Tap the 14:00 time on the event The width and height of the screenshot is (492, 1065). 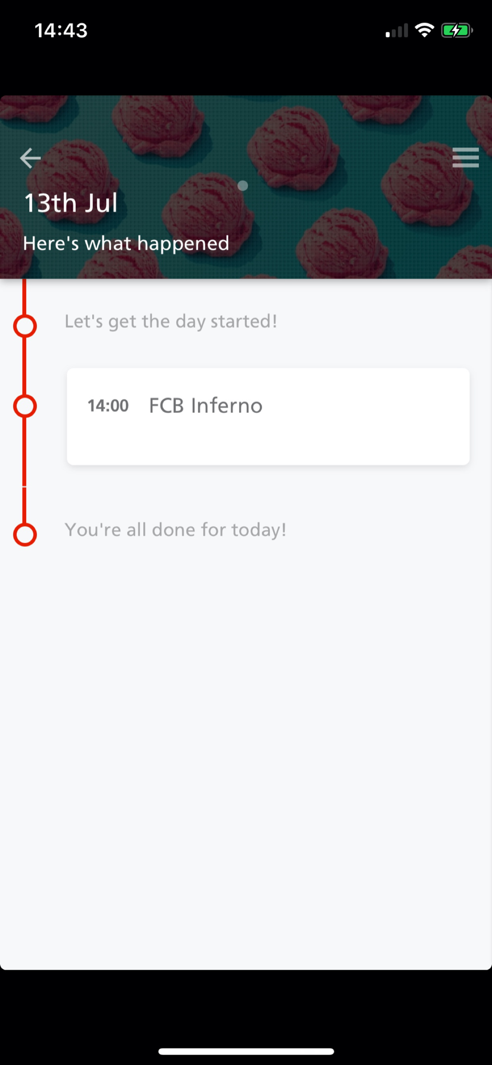point(108,406)
